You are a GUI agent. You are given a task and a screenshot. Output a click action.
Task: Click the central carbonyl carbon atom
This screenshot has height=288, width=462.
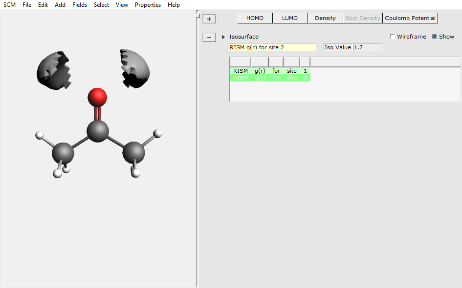98,131
